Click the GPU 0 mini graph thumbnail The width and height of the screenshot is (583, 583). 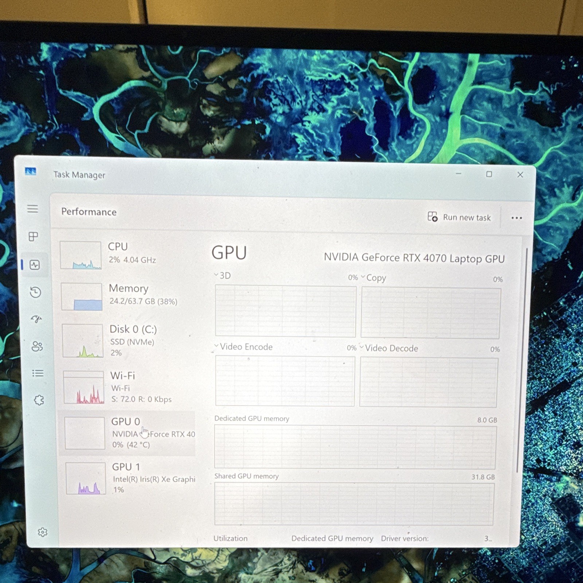[x=85, y=433]
